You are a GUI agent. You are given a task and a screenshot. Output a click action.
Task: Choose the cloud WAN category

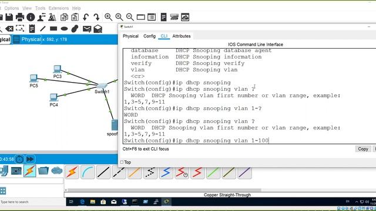coord(57,171)
